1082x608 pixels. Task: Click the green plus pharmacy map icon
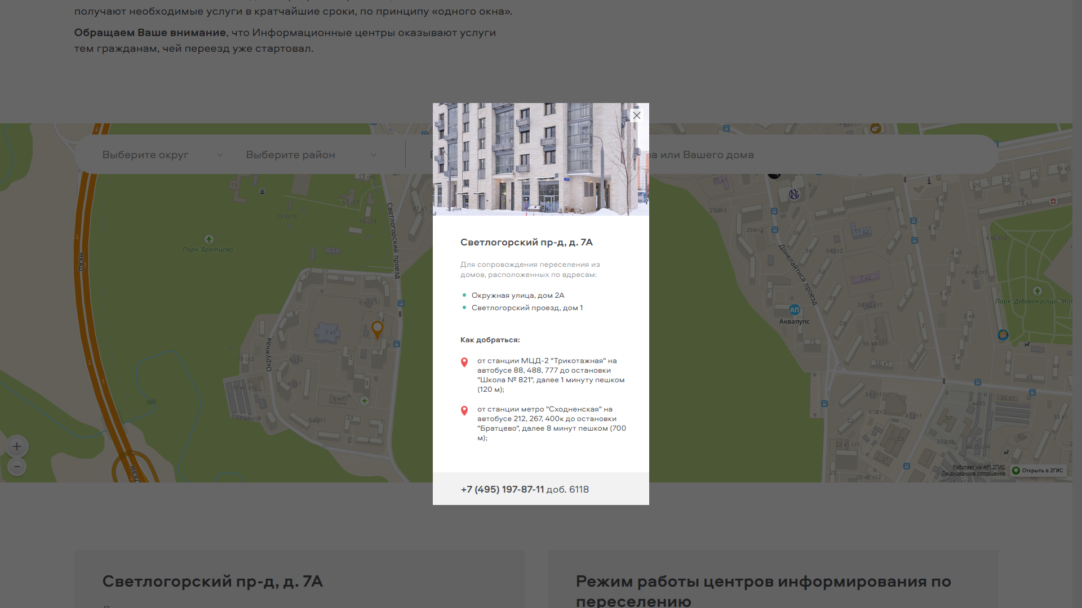pyautogui.click(x=365, y=401)
